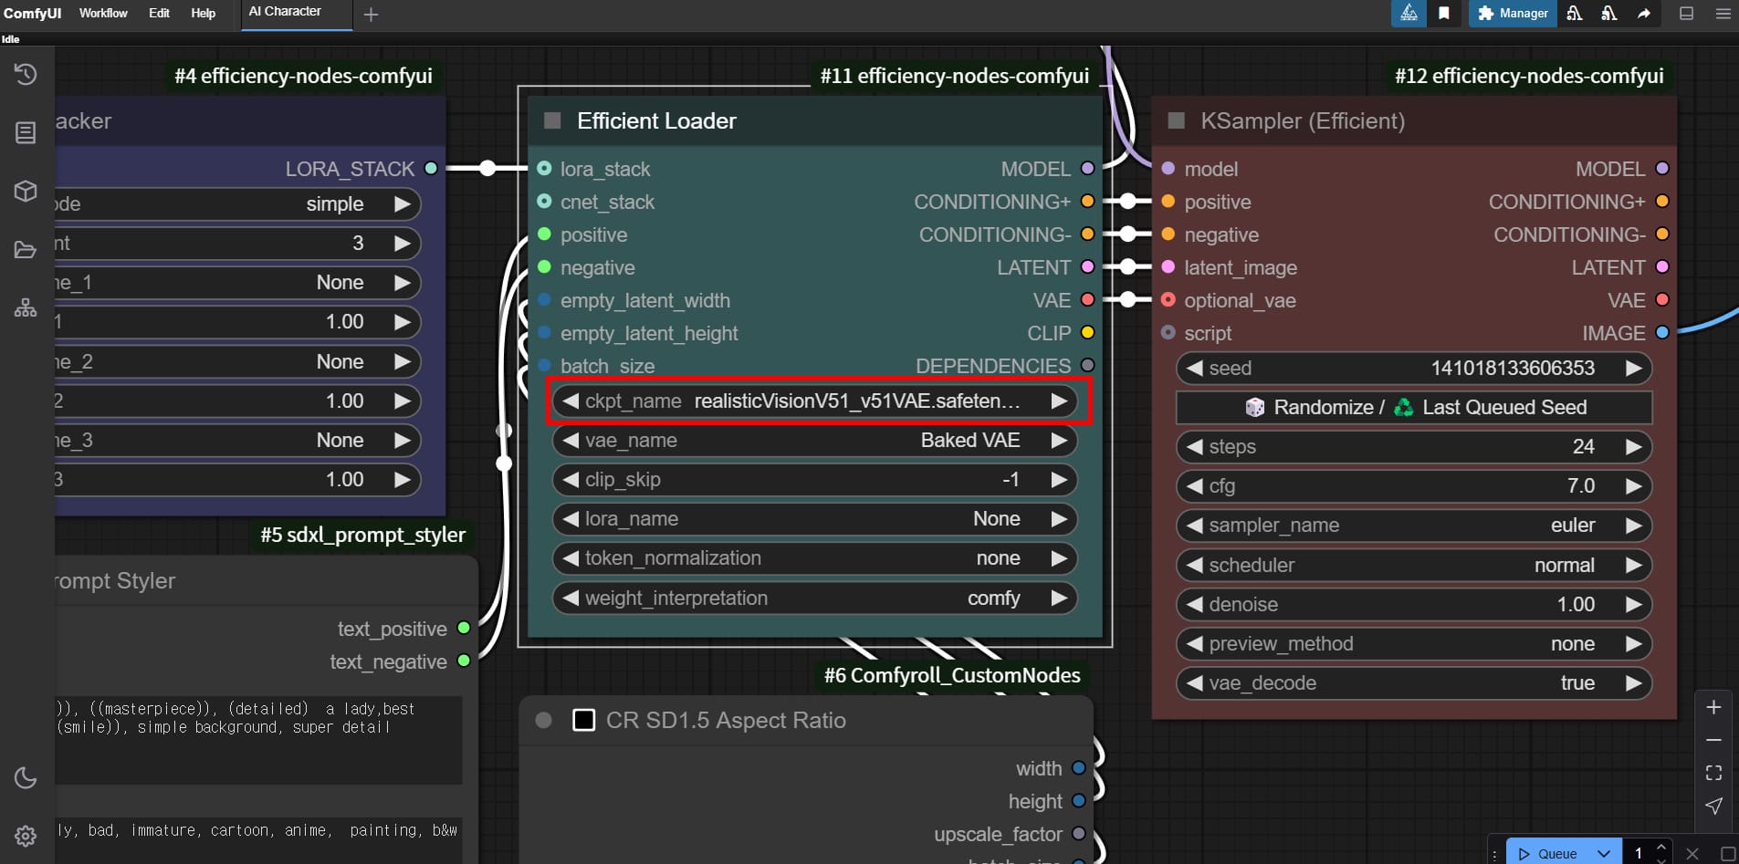The width and height of the screenshot is (1739, 864).
Task: Toggle the bottom panel via toolbar icon
Action: 1688,14
